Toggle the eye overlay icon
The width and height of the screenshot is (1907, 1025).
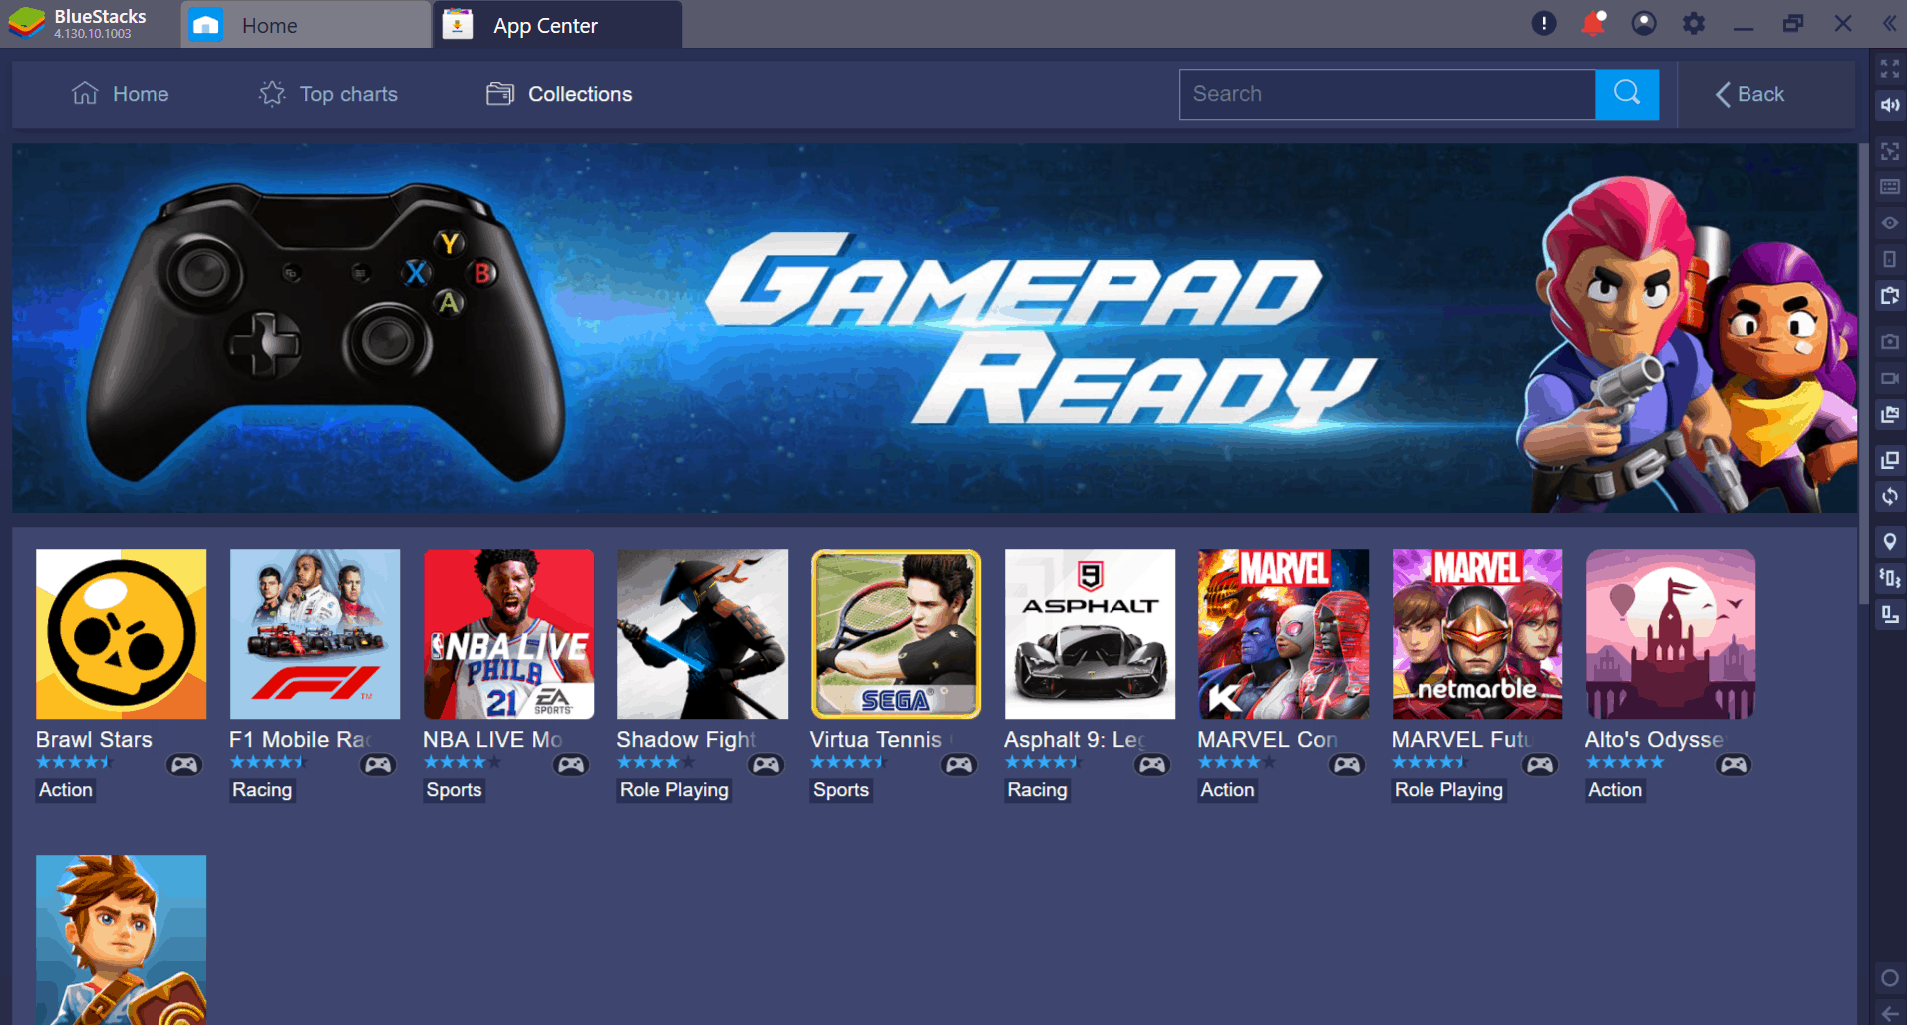coord(1889,223)
